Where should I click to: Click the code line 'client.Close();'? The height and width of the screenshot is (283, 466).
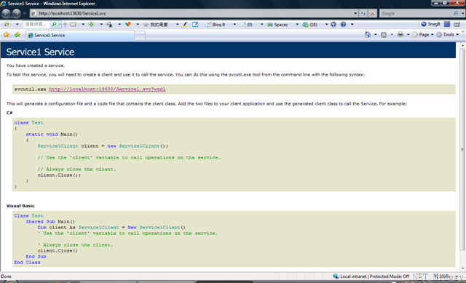[59, 175]
